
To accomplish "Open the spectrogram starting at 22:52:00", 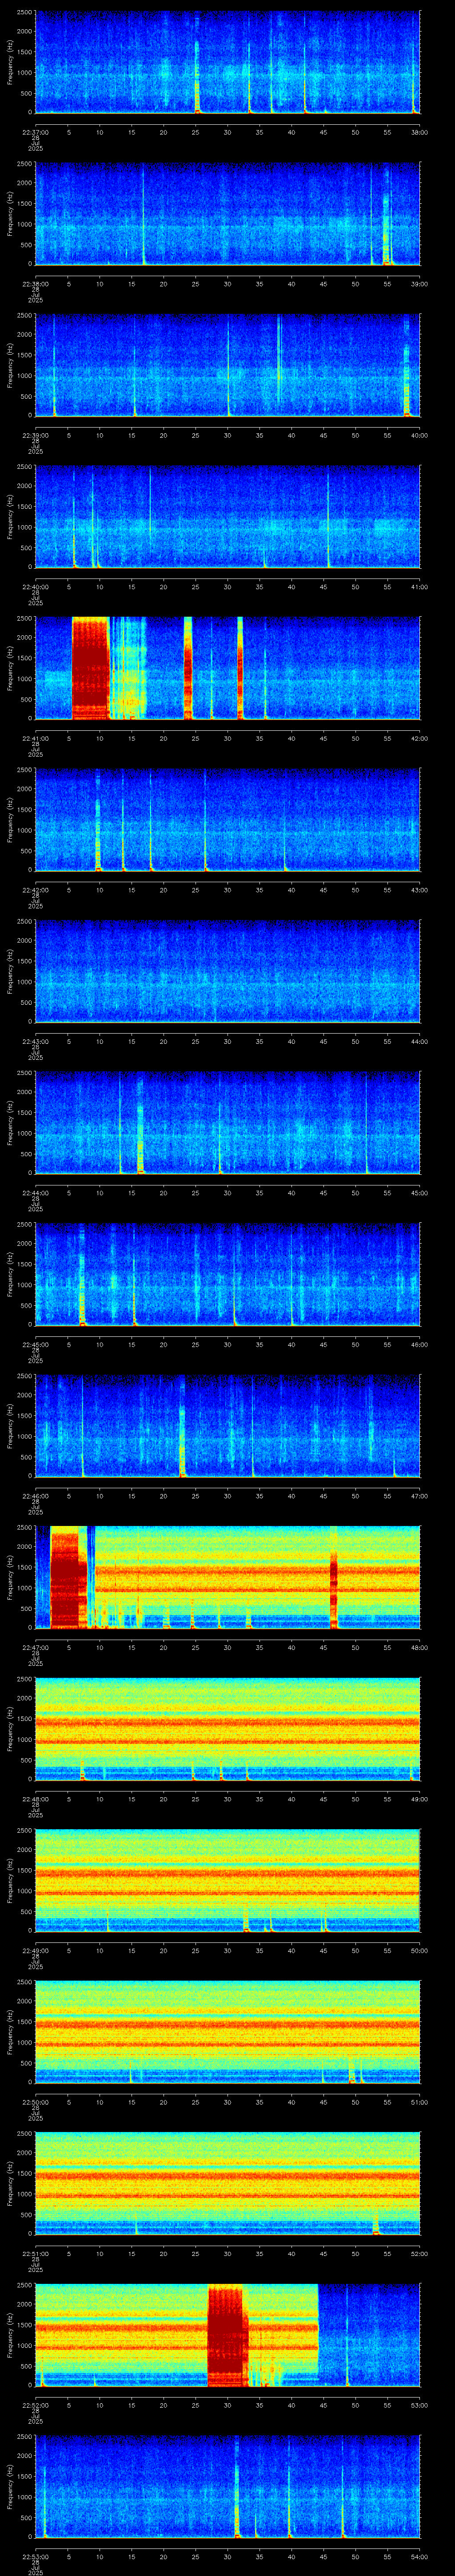I will (227, 2336).
